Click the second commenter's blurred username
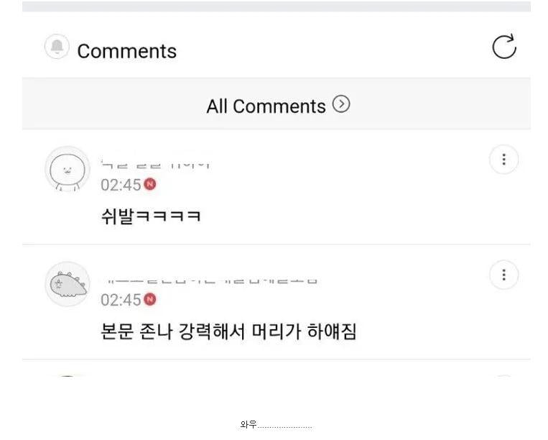 pyautogui.click(x=209, y=280)
